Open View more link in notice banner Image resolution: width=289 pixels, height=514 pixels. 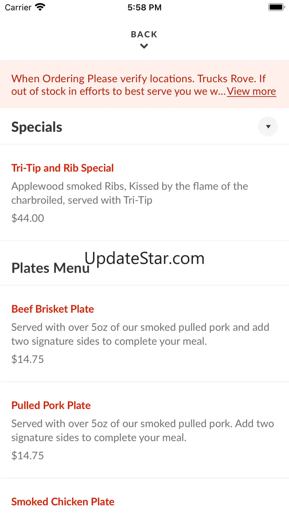click(x=252, y=91)
